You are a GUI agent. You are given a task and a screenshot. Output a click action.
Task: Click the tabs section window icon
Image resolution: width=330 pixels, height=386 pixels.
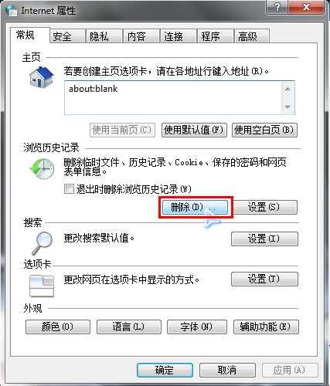point(42,286)
